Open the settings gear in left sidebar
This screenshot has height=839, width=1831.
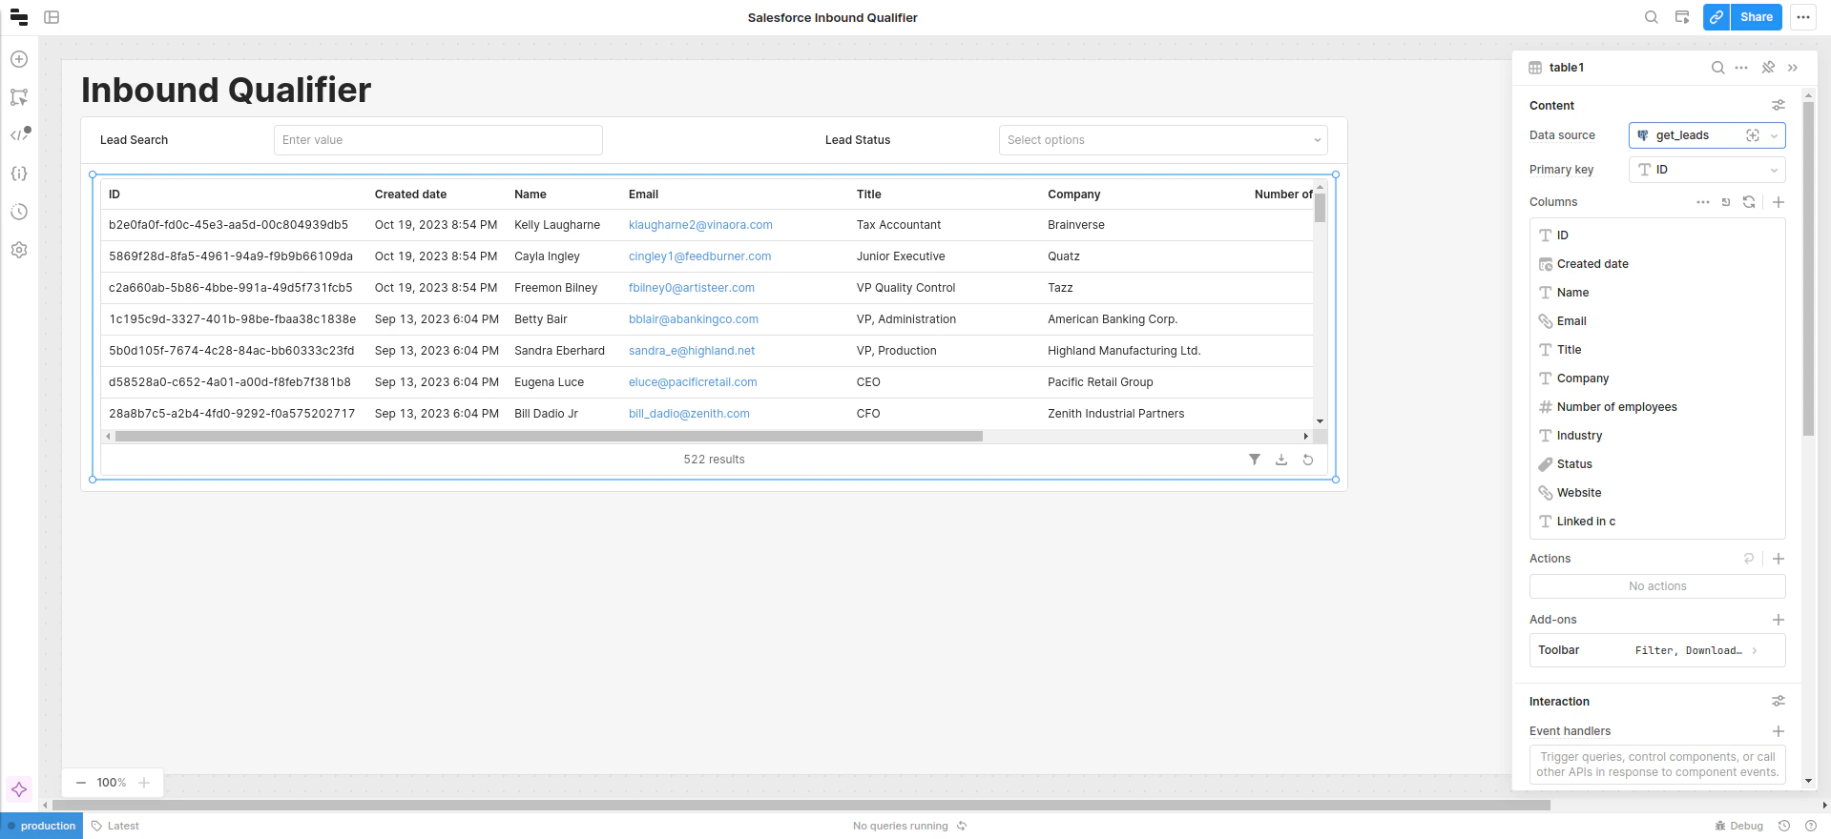(19, 250)
